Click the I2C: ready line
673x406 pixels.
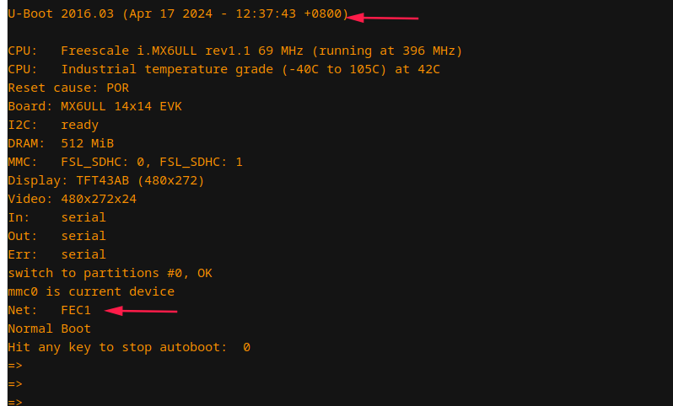pos(53,125)
